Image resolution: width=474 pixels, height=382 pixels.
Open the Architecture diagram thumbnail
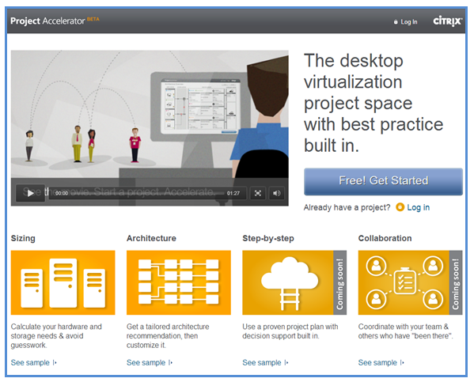[179, 282]
